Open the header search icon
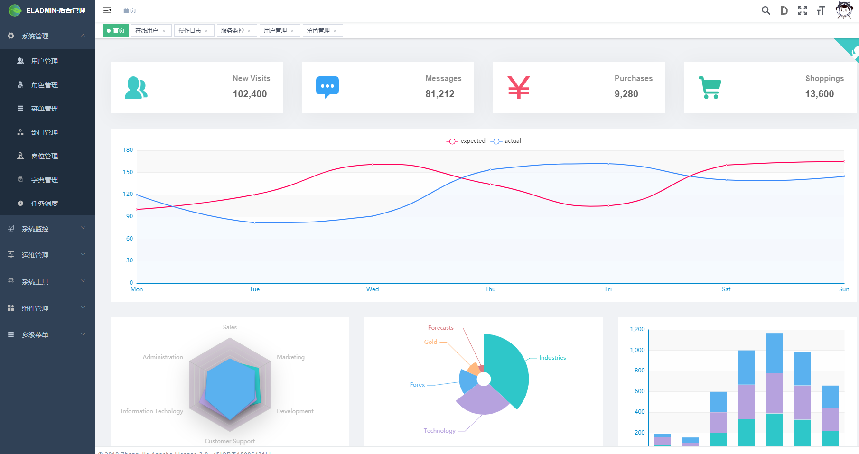 [x=766, y=10]
